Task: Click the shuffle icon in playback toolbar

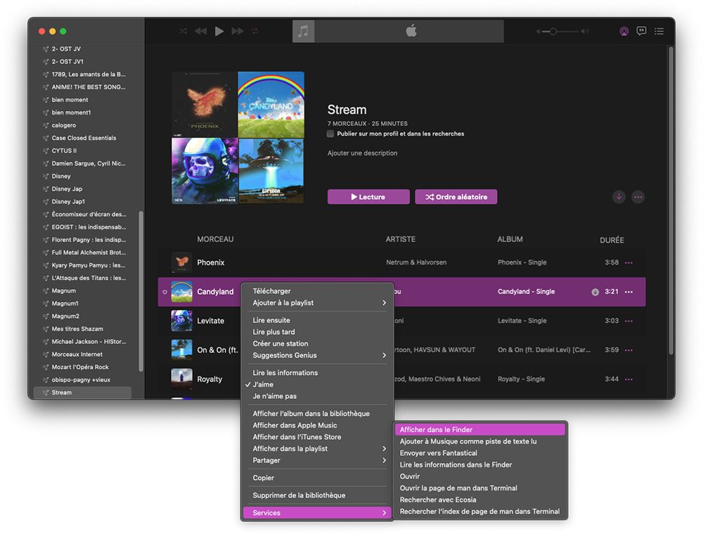Action: (183, 31)
